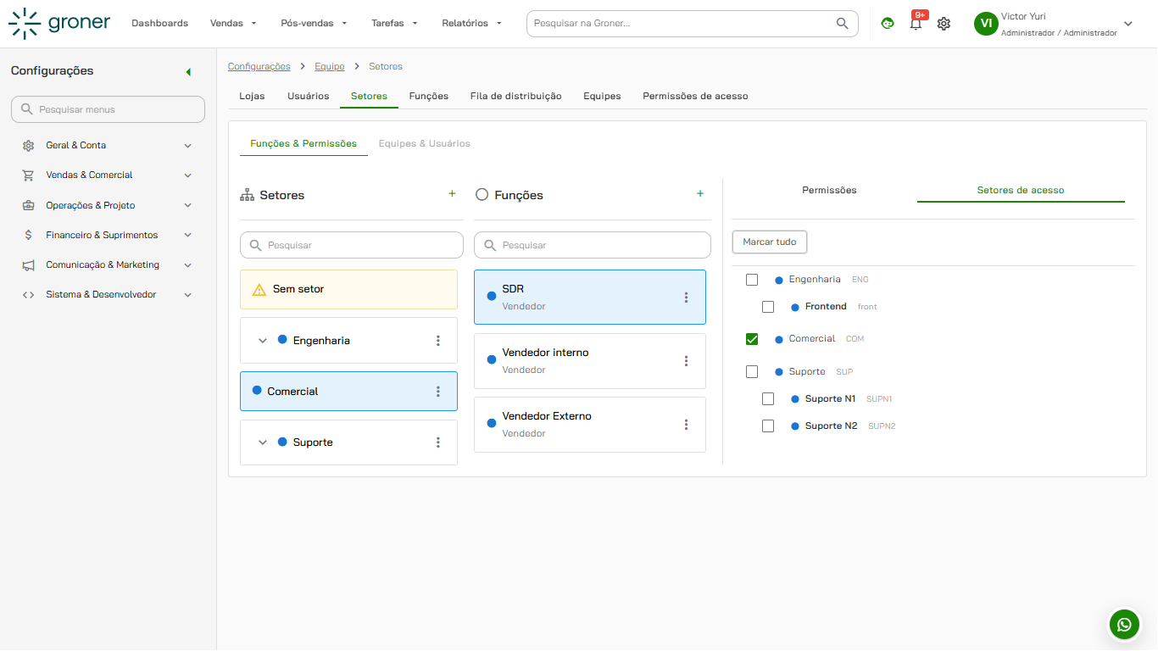Collapse the Configurações sidebar arrow
This screenshot has height=651, width=1158.
pyautogui.click(x=188, y=72)
